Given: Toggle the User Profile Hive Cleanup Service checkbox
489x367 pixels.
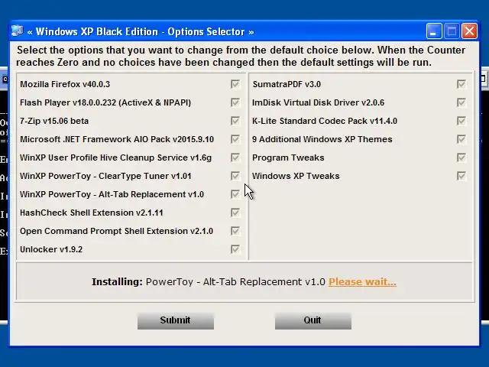Looking at the screenshot, I should tap(235, 158).
